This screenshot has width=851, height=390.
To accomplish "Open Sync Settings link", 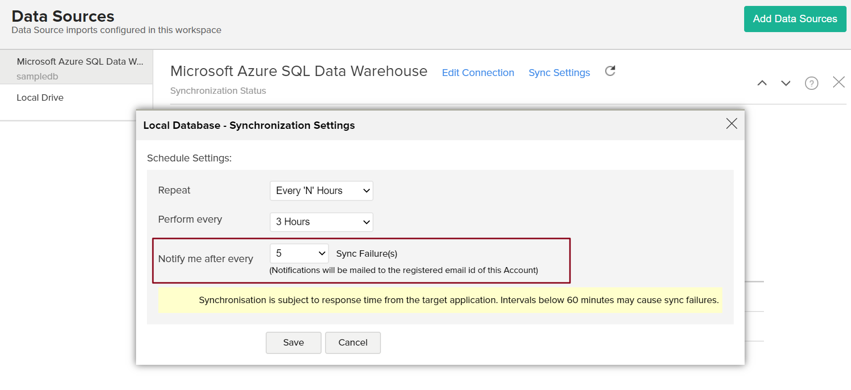I will (559, 73).
